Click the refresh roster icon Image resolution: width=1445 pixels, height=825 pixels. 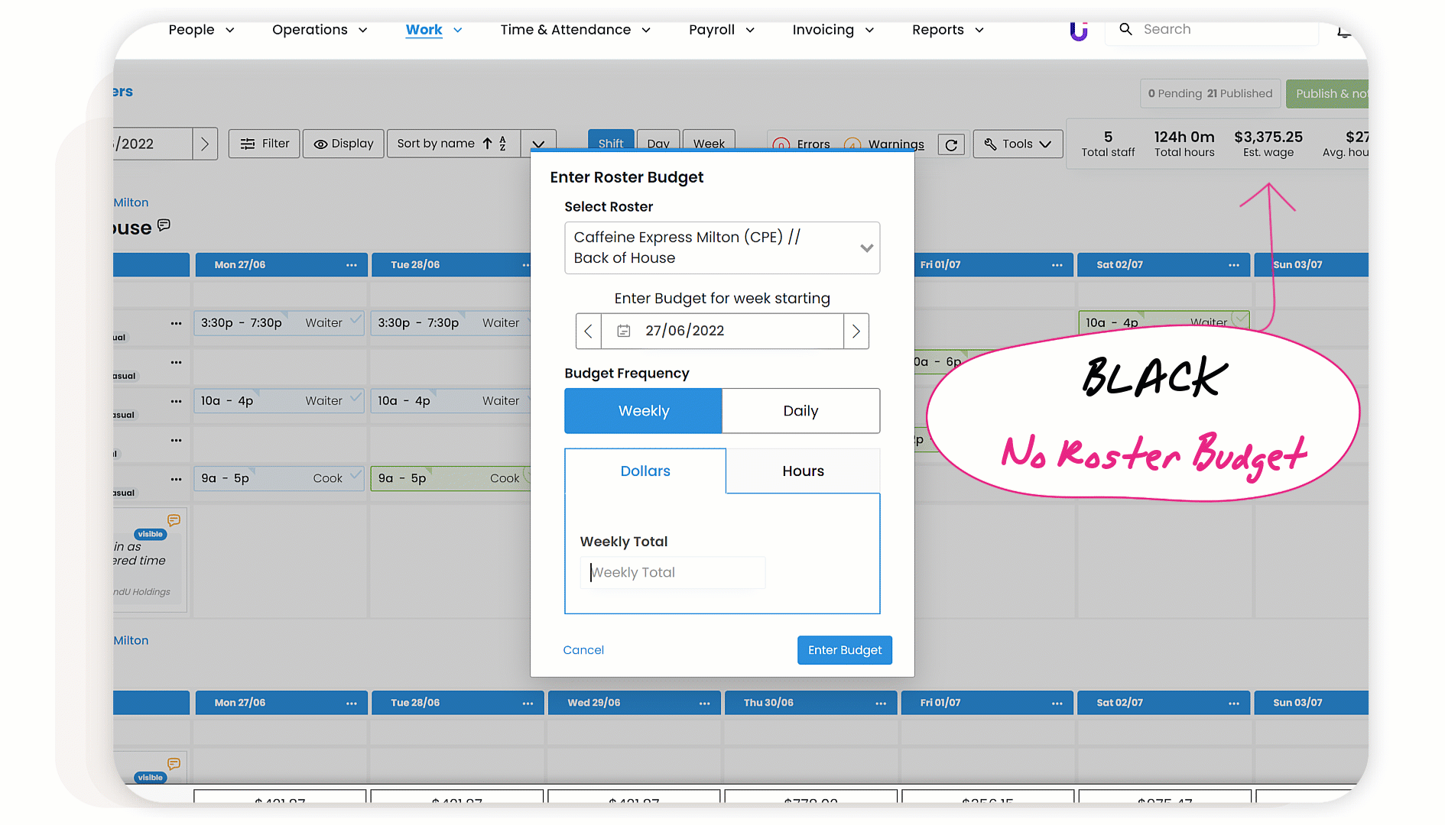(951, 144)
